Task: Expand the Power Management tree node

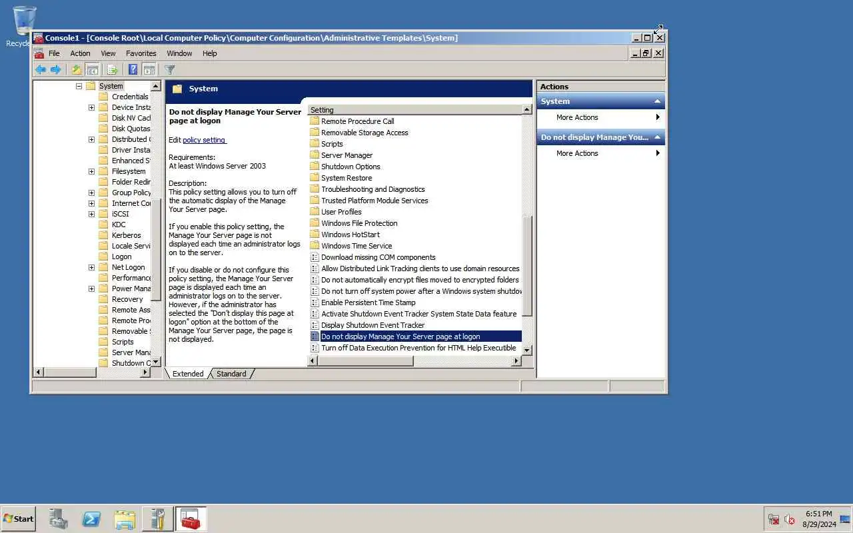Action: [x=91, y=288]
